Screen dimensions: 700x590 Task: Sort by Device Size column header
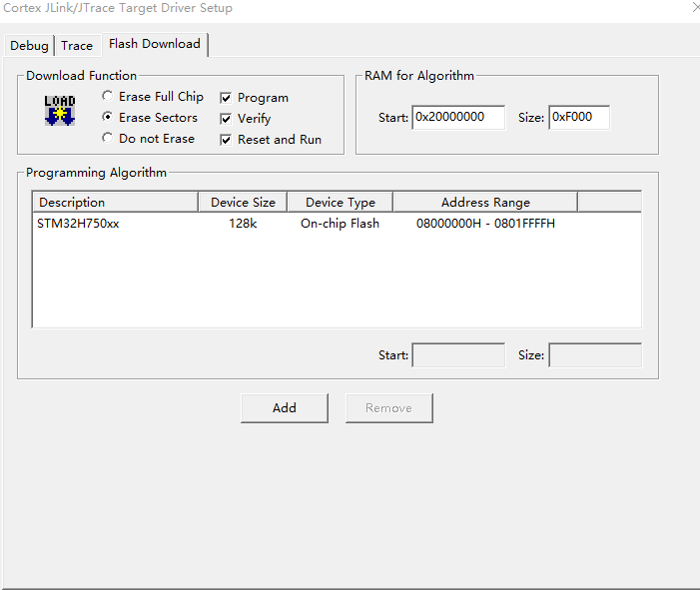[243, 202]
